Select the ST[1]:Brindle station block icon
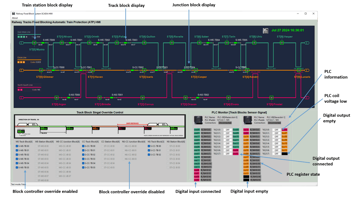This screenshot has height=197, width=355. (x=99, y=97)
